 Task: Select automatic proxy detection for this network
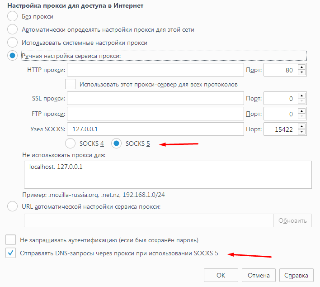tap(13, 29)
